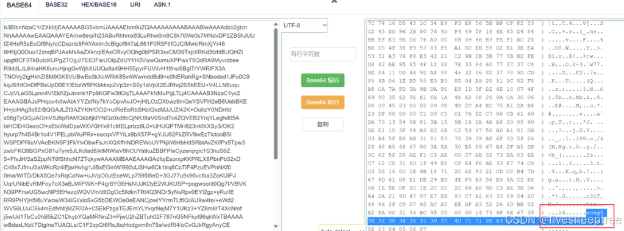The image size is (624, 231).
Task: Click the Base64 textarea scrollbar up arrow
Action: pos(275,24)
